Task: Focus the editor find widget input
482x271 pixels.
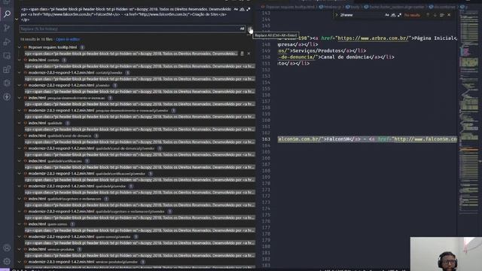Action: click(x=361, y=15)
